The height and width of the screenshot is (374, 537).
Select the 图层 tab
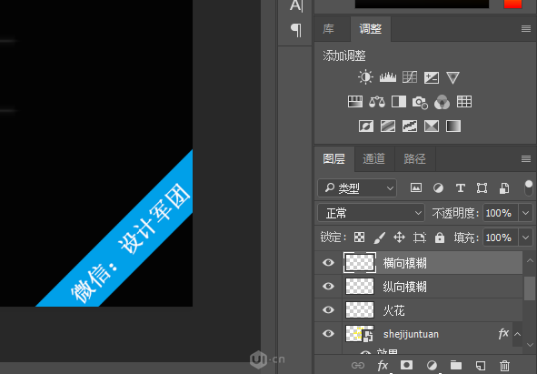(334, 158)
